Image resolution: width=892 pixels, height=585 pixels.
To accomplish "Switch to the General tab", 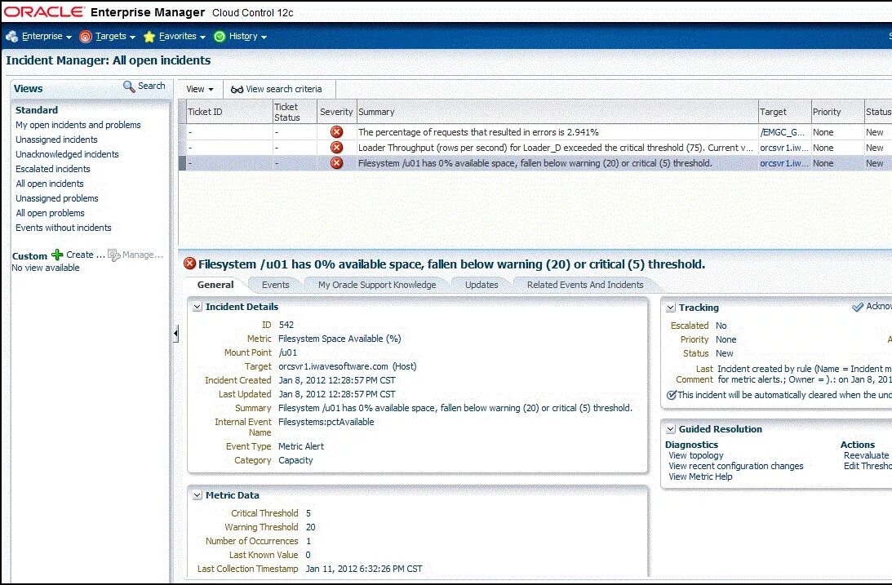I will [215, 285].
